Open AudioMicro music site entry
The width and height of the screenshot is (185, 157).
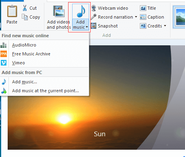[x=44, y=45]
